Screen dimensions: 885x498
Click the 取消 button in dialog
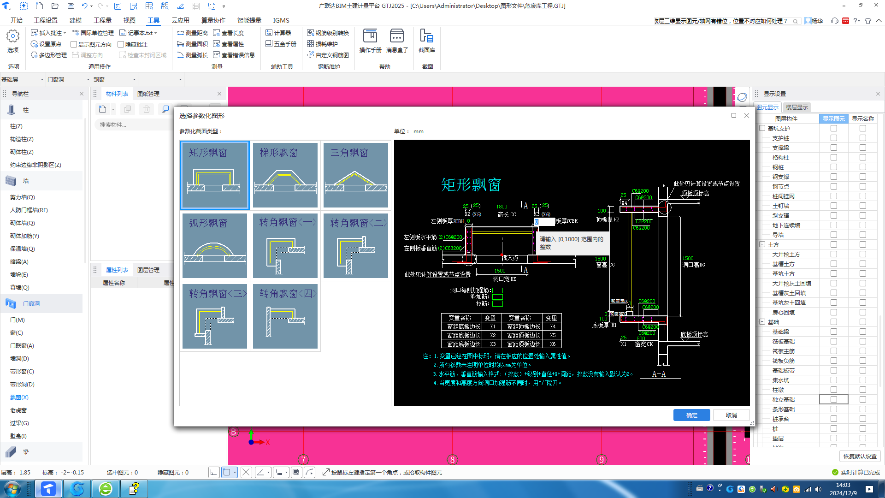tap(731, 415)
